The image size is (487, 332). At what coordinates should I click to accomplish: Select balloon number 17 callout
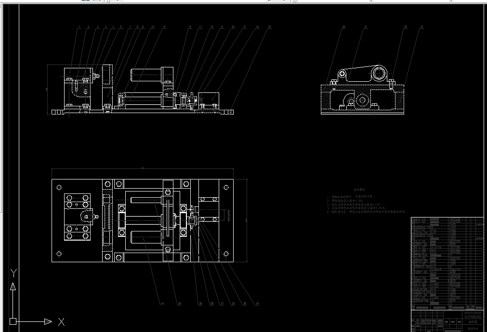tap(244, 27)
